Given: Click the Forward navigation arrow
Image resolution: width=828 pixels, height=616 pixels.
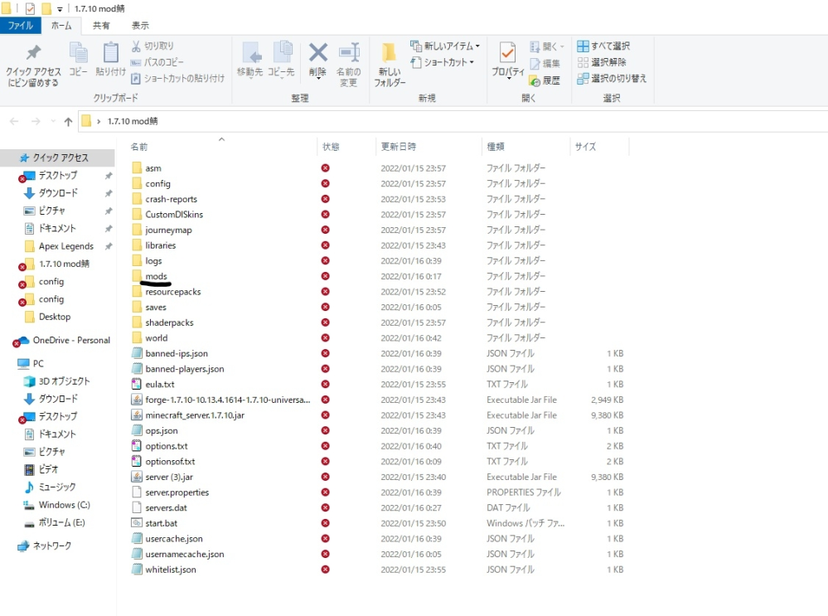Looking at the screenshot, I should (36, 122).
